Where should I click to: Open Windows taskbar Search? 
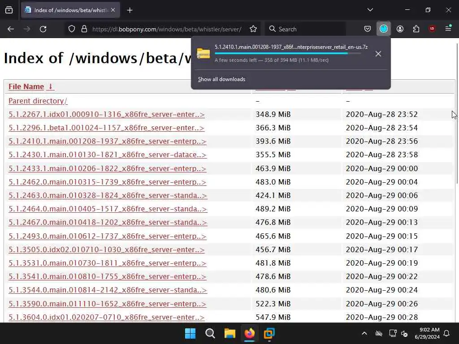click(x=210, y=333)
